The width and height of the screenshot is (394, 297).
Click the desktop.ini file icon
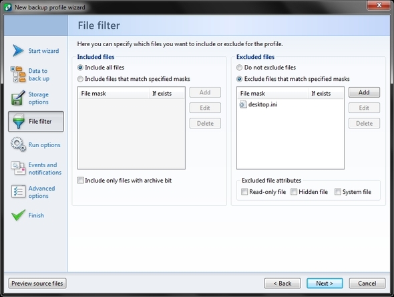click(x=243, y=104)
